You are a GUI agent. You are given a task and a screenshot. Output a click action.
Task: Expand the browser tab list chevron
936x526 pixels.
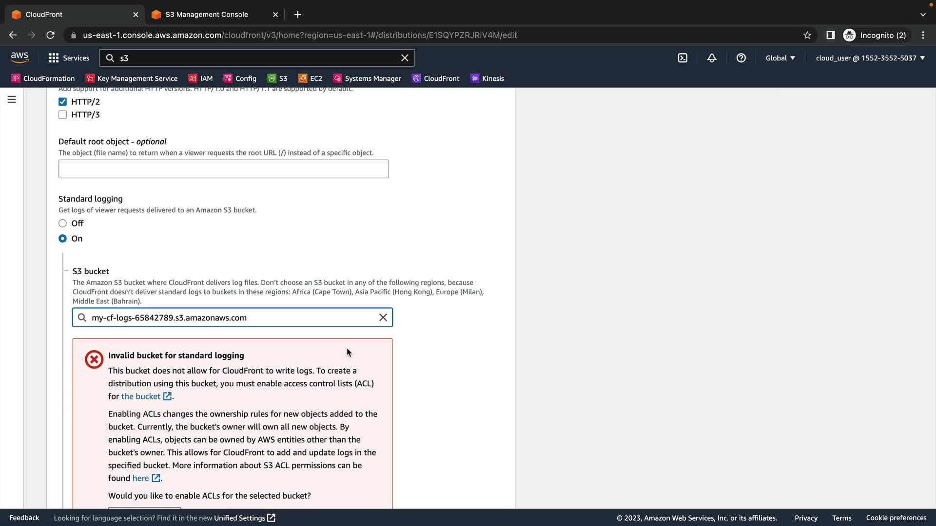coord(923,15)
